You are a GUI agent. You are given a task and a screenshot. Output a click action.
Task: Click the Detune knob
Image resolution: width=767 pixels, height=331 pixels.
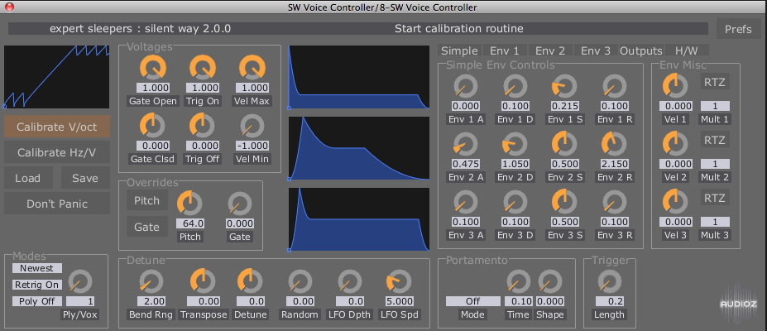pyautogui.click(x=250, y=281)
